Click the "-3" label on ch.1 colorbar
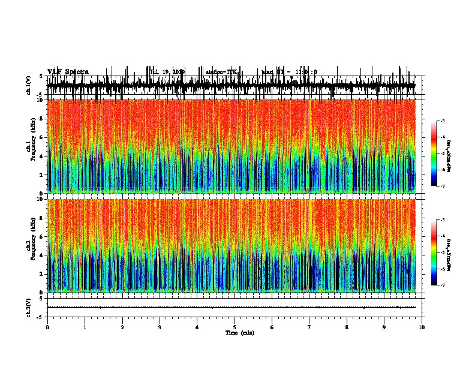 [443, 121]
